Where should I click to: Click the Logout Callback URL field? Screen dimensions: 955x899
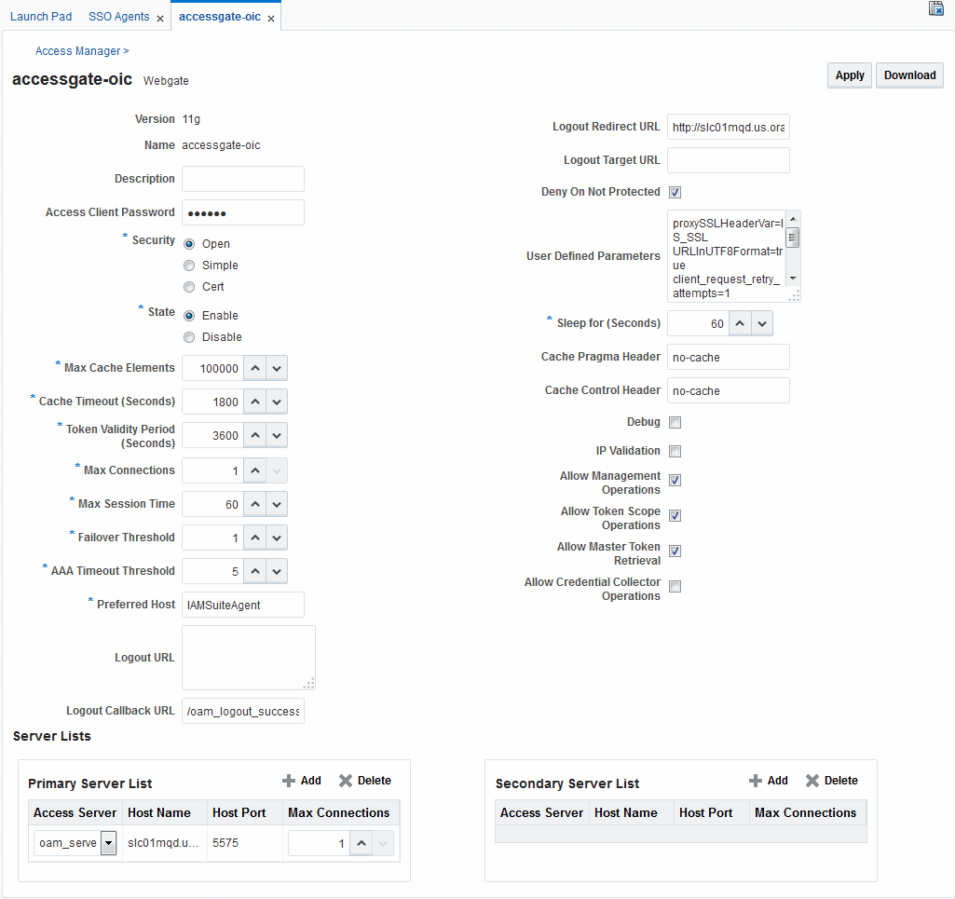click(x=243, y=712)
